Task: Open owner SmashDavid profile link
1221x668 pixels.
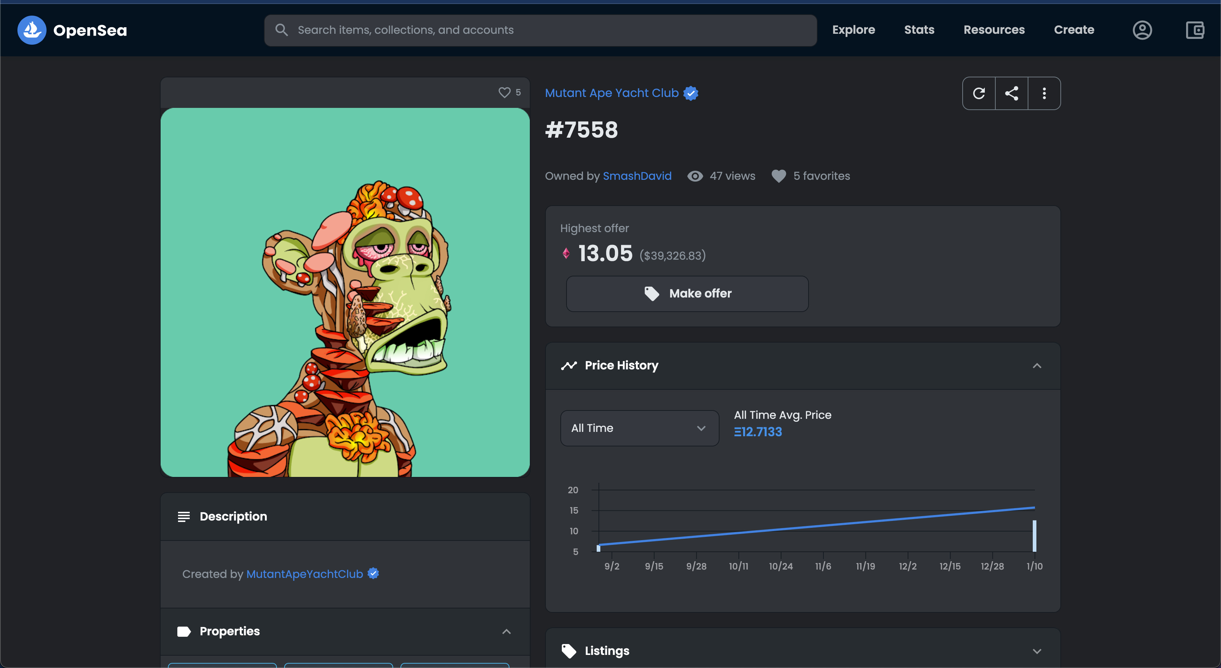Action: point(637,176)
